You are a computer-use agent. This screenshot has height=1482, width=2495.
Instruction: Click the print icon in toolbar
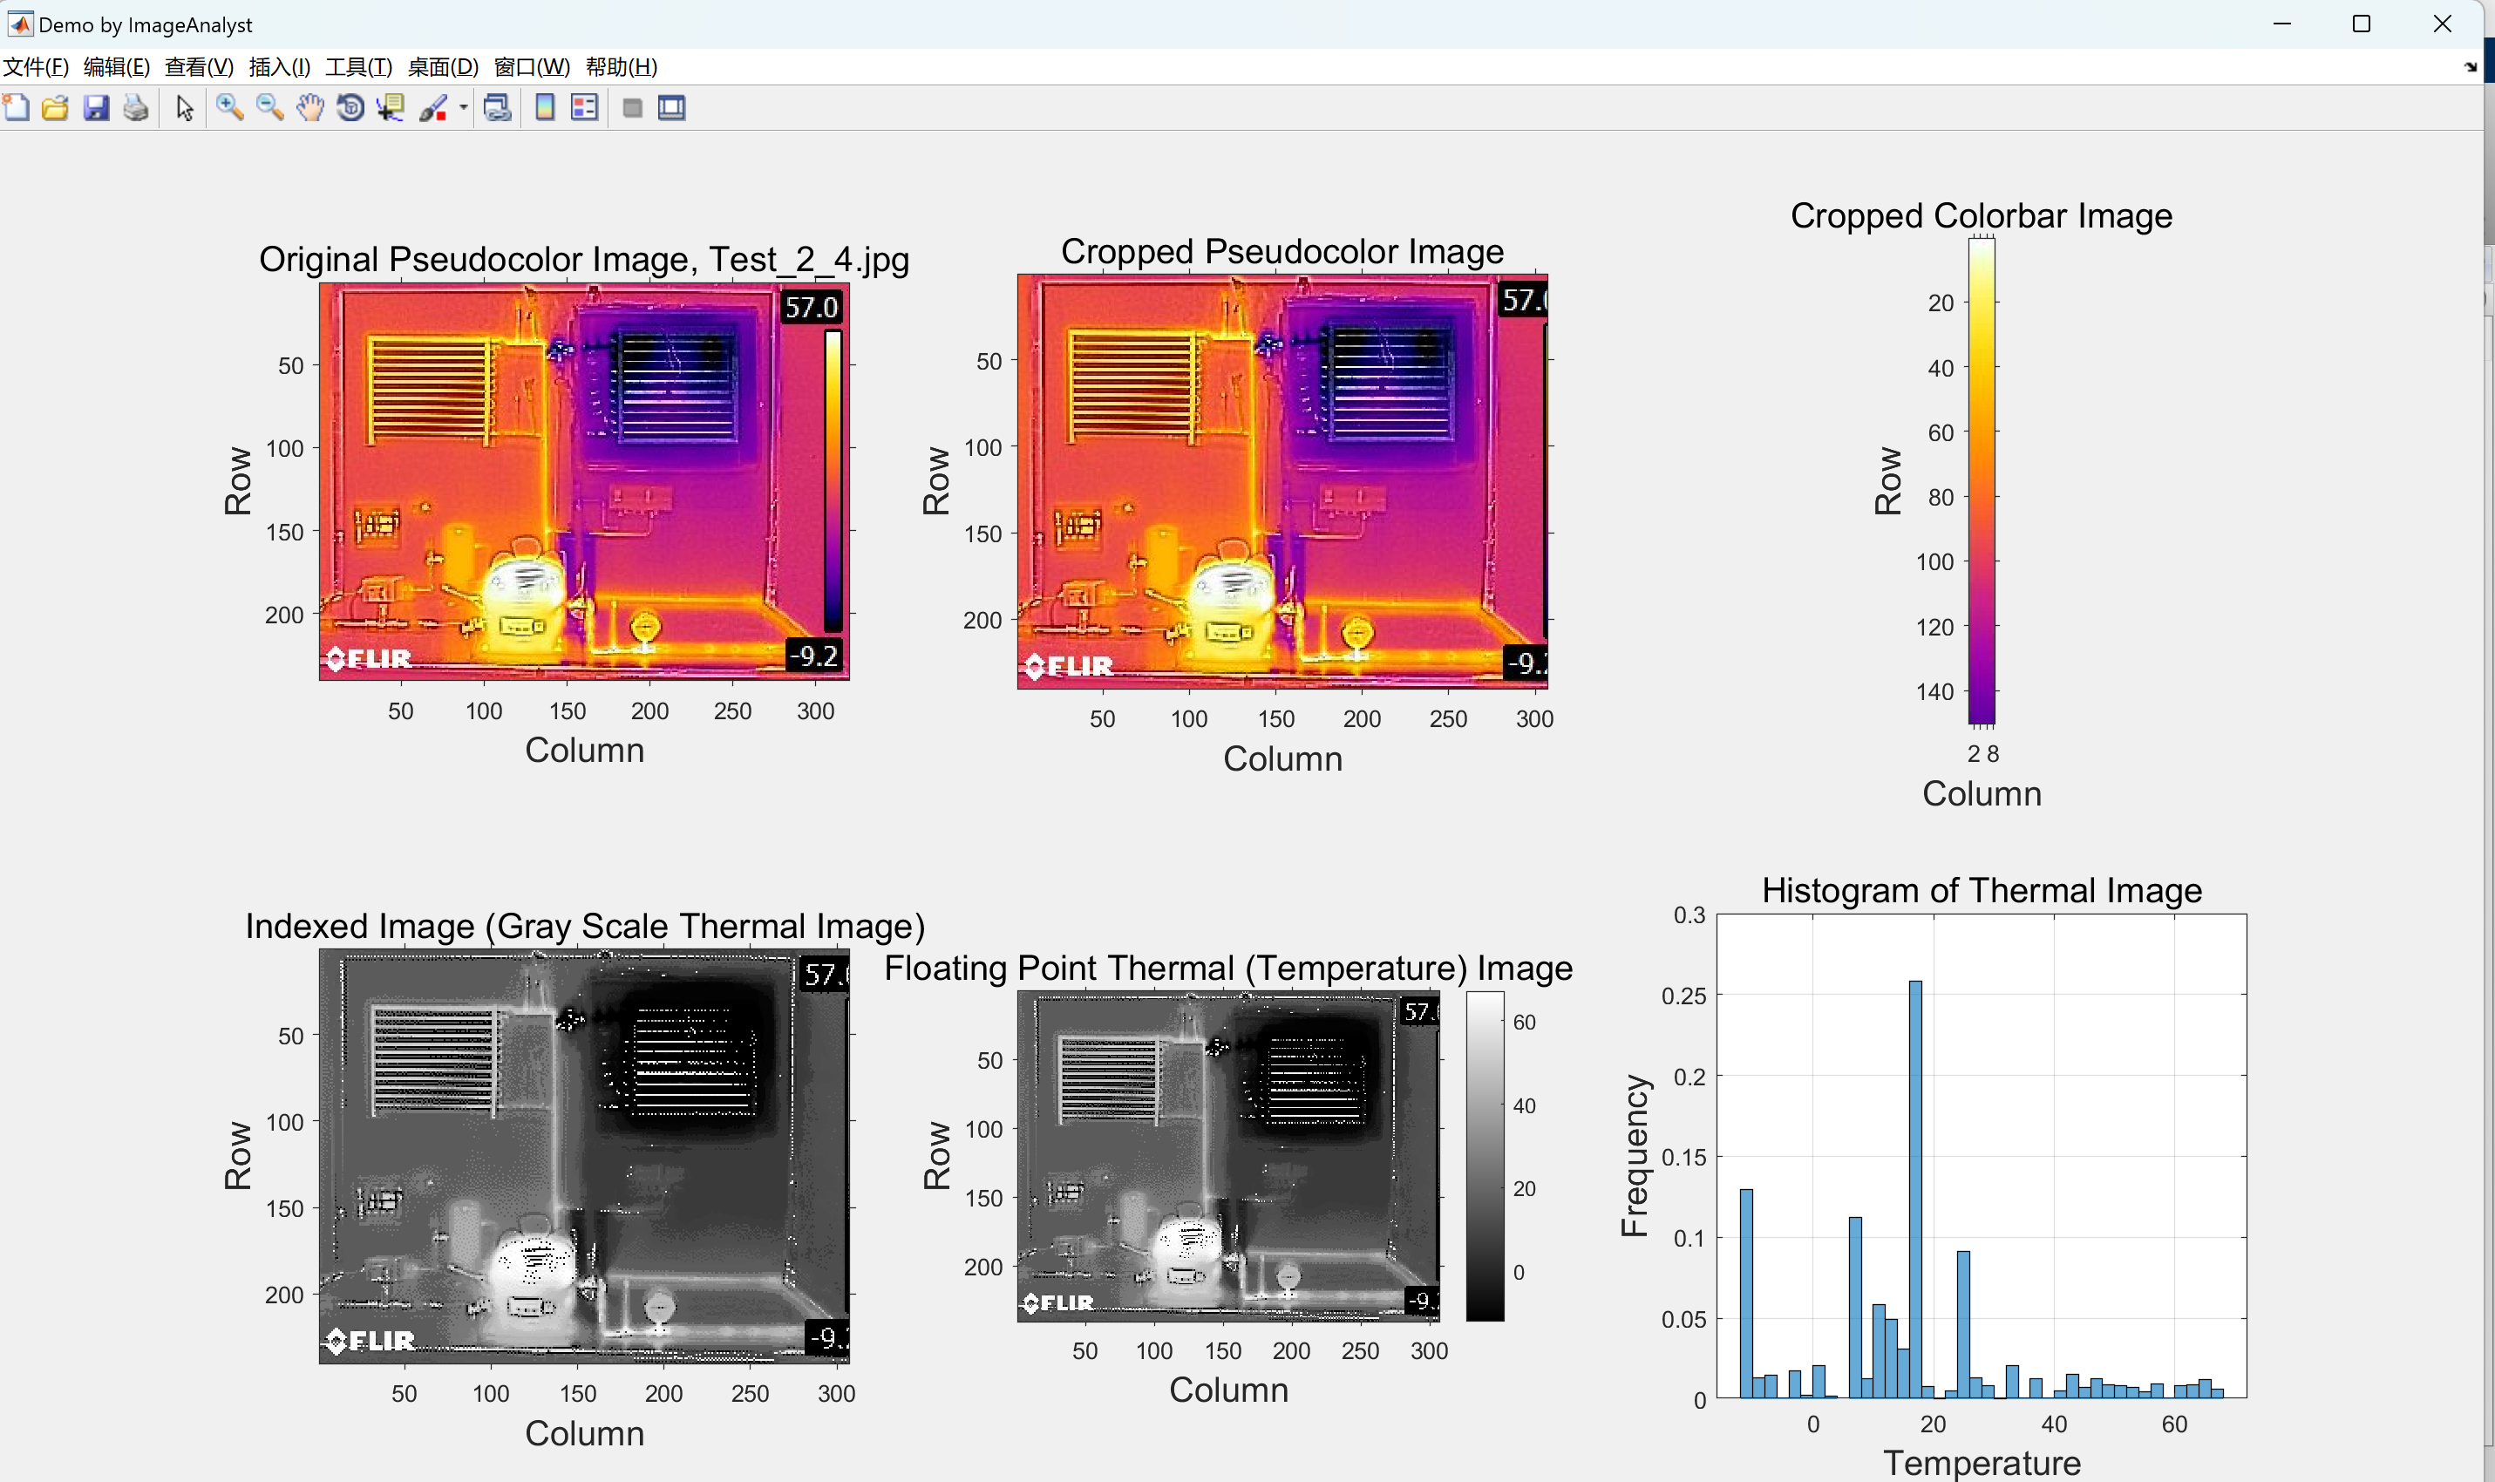coord(136,107)
